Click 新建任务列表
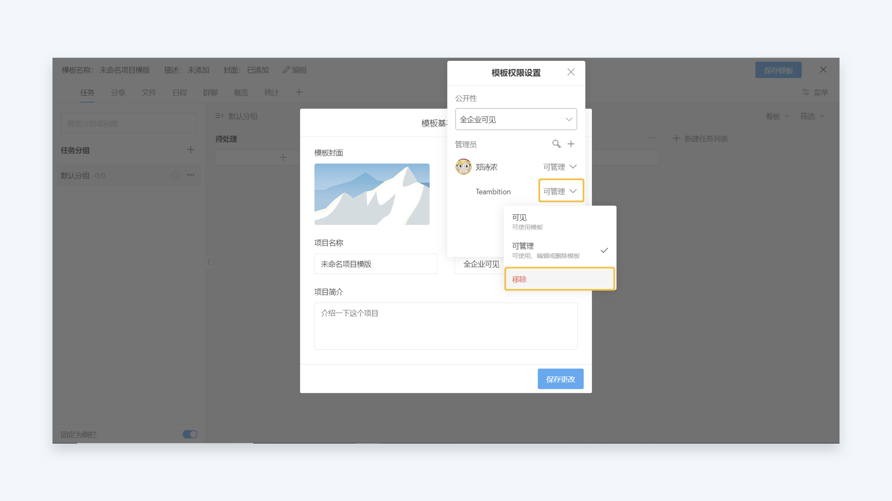The width and height of the screenshot is (892, 501). click(x=700, y=139)
